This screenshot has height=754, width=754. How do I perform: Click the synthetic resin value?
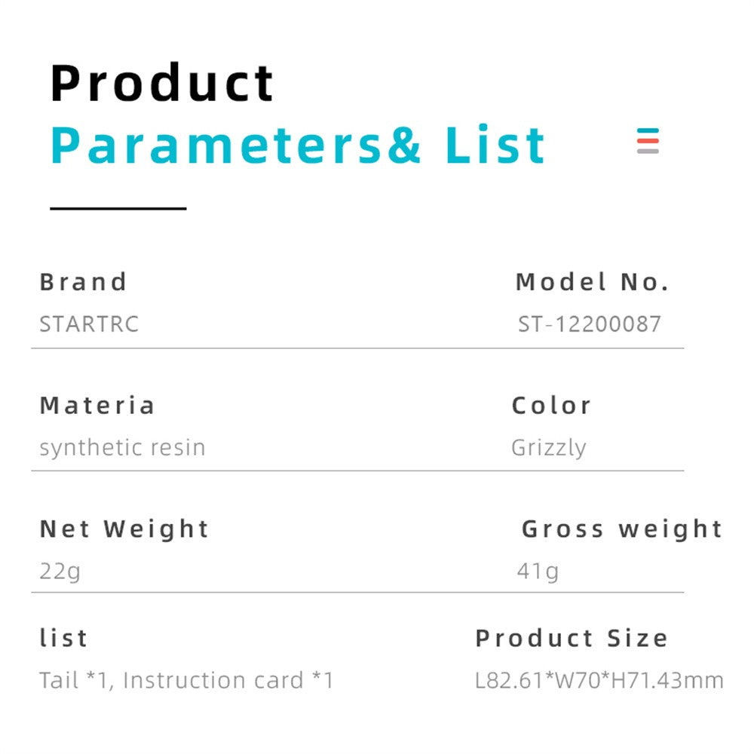click(122, 447)
